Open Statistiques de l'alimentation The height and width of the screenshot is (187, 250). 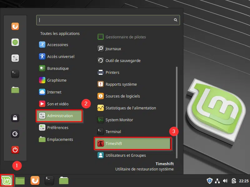click(133, 108)
